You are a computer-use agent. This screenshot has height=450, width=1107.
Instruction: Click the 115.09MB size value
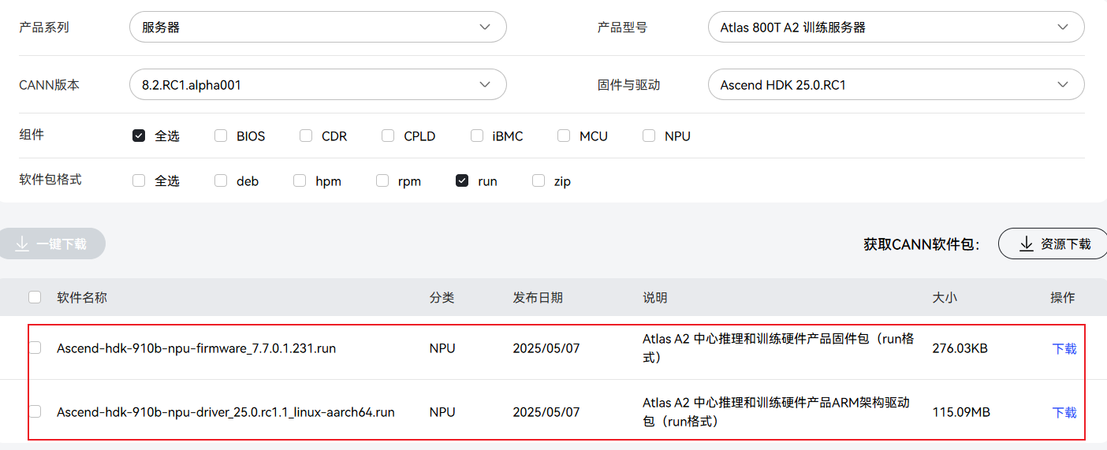[x=961, y=412]
